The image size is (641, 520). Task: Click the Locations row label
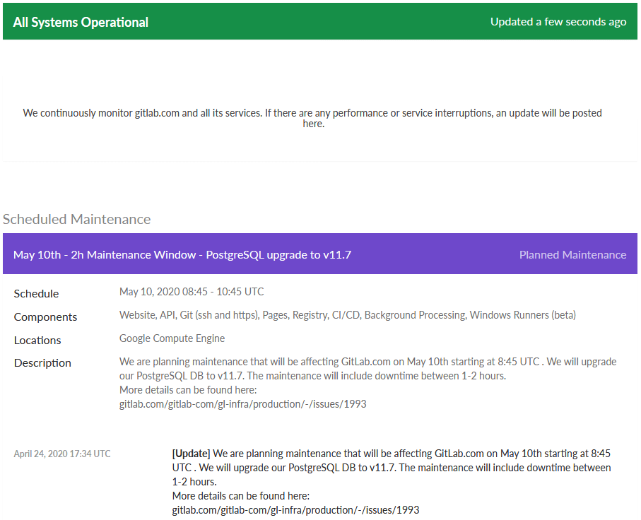pyautogui.click(x=37, y=341)
